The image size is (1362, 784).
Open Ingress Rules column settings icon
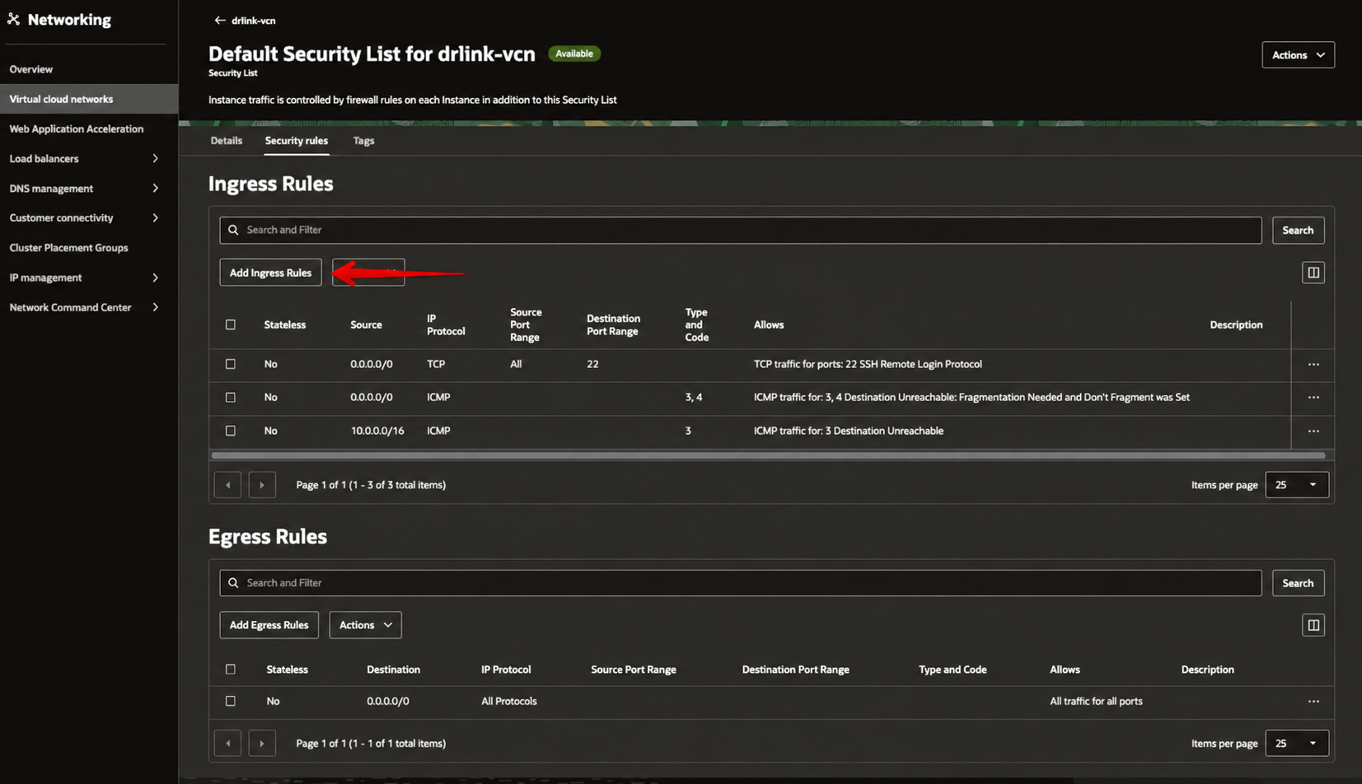click(1313, 273)
